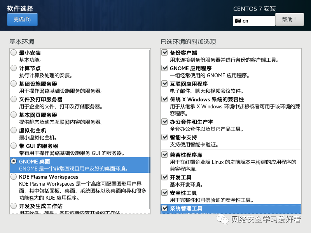The image size is (311, 233).
Task: Click description 用于企业的文件、打印及存储服务器。
Action: click(61, 106)
